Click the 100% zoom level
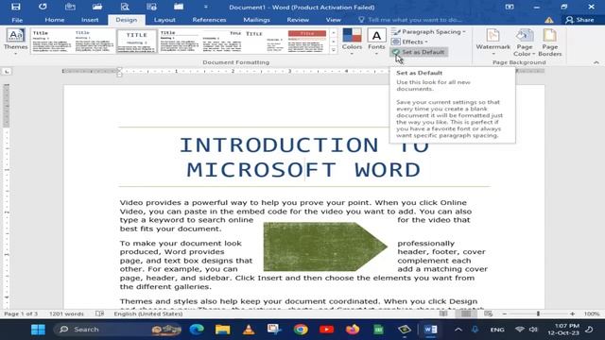The width and height of the screenshot is (605, 340). [x=592, y=314]
